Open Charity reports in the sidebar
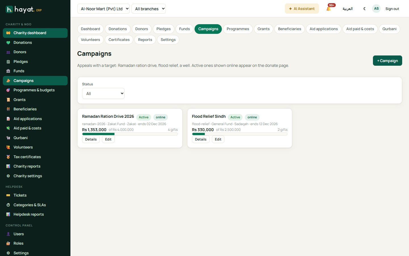409x256 pixels. click(35, 166)
